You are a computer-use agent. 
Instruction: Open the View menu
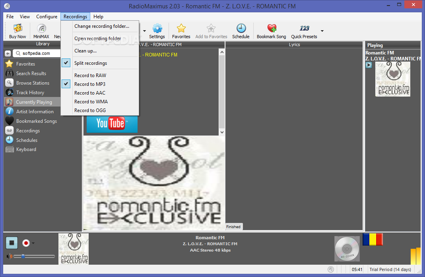25,17
